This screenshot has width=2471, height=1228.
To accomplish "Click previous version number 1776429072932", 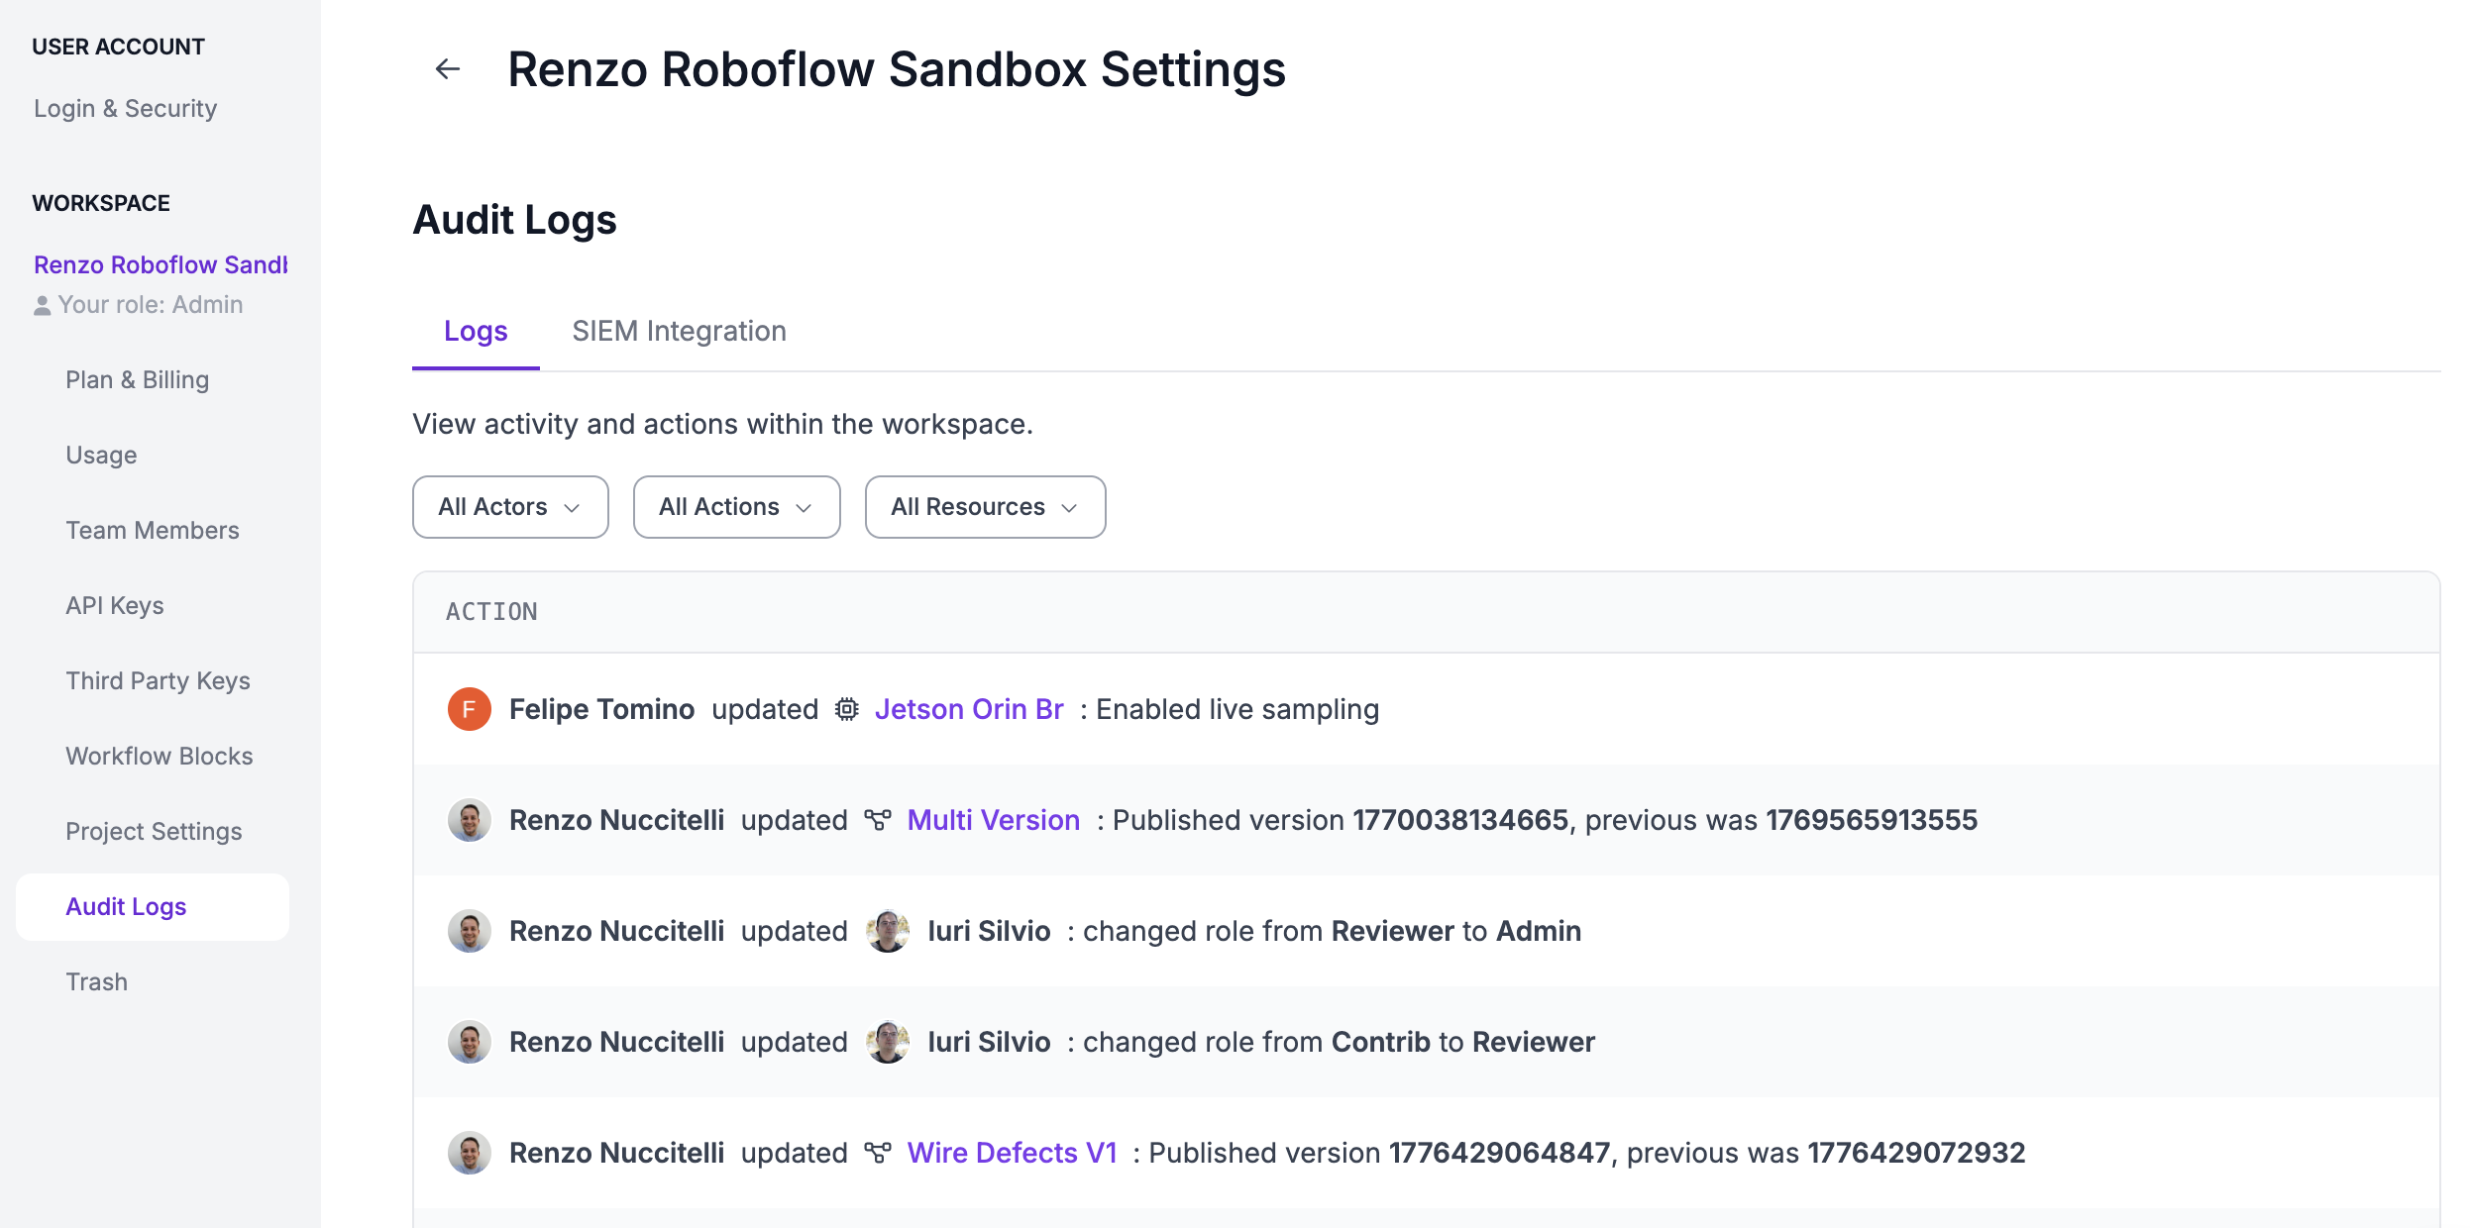I will [1916, 1153].
